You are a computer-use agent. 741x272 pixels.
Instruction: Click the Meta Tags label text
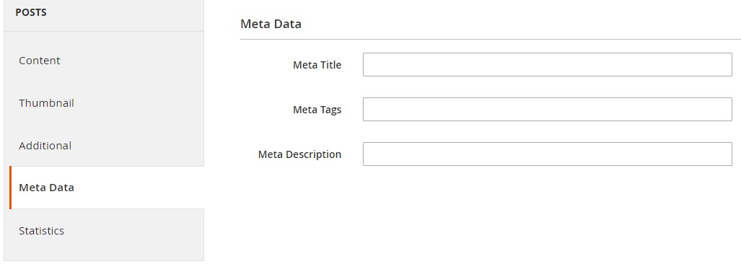(317, 110)
